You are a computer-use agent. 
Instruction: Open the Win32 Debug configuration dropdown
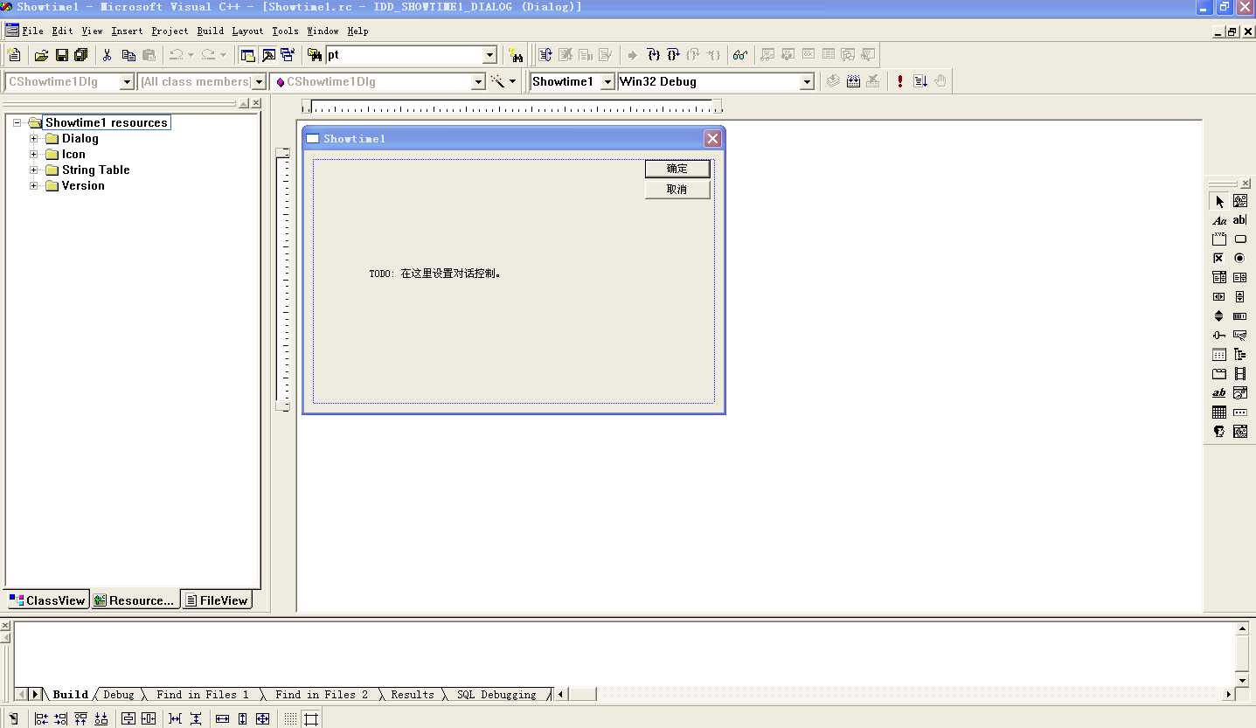coord(808,81)
